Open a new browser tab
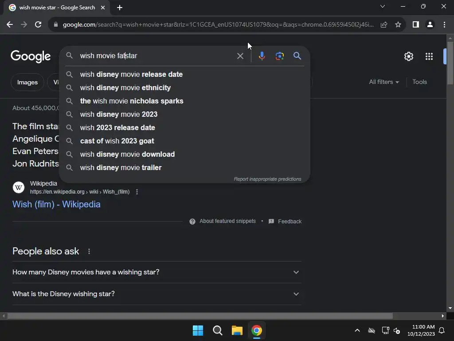The width and height of the screenshot is (454, 341). pos(120,8)
